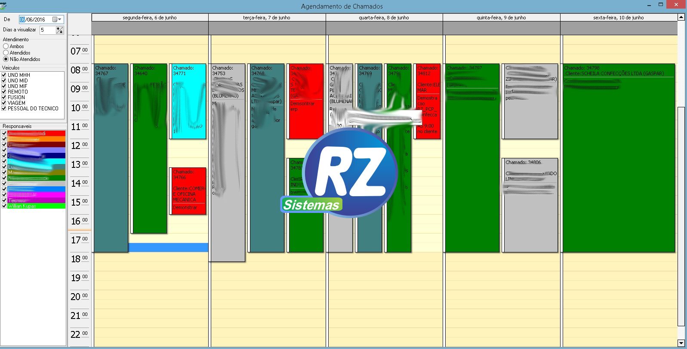The width and height of the screenshot is (687, 349).
Task: Click the 12 00 time label
Action: coord(79,146)
